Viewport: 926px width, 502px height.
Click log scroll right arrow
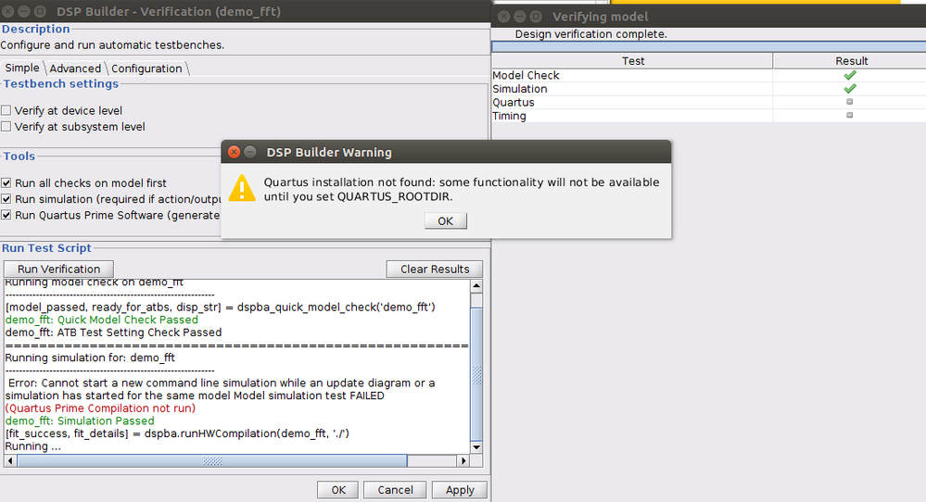click(463, 460)
